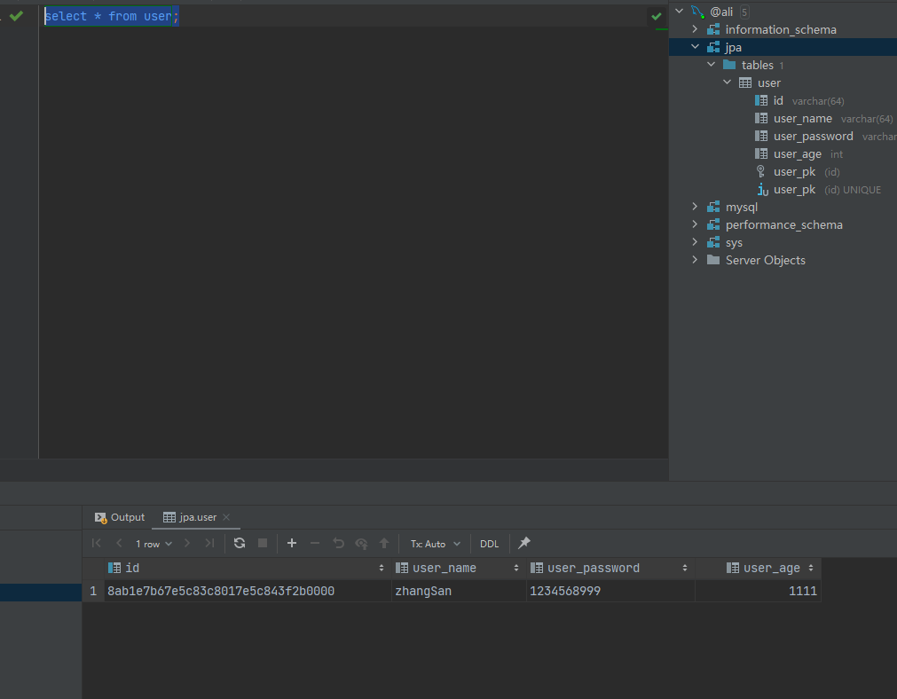This screenshot has height=699, width=897.
Task: Select the 1111 age cell
Action: click(x=758, y=591)
